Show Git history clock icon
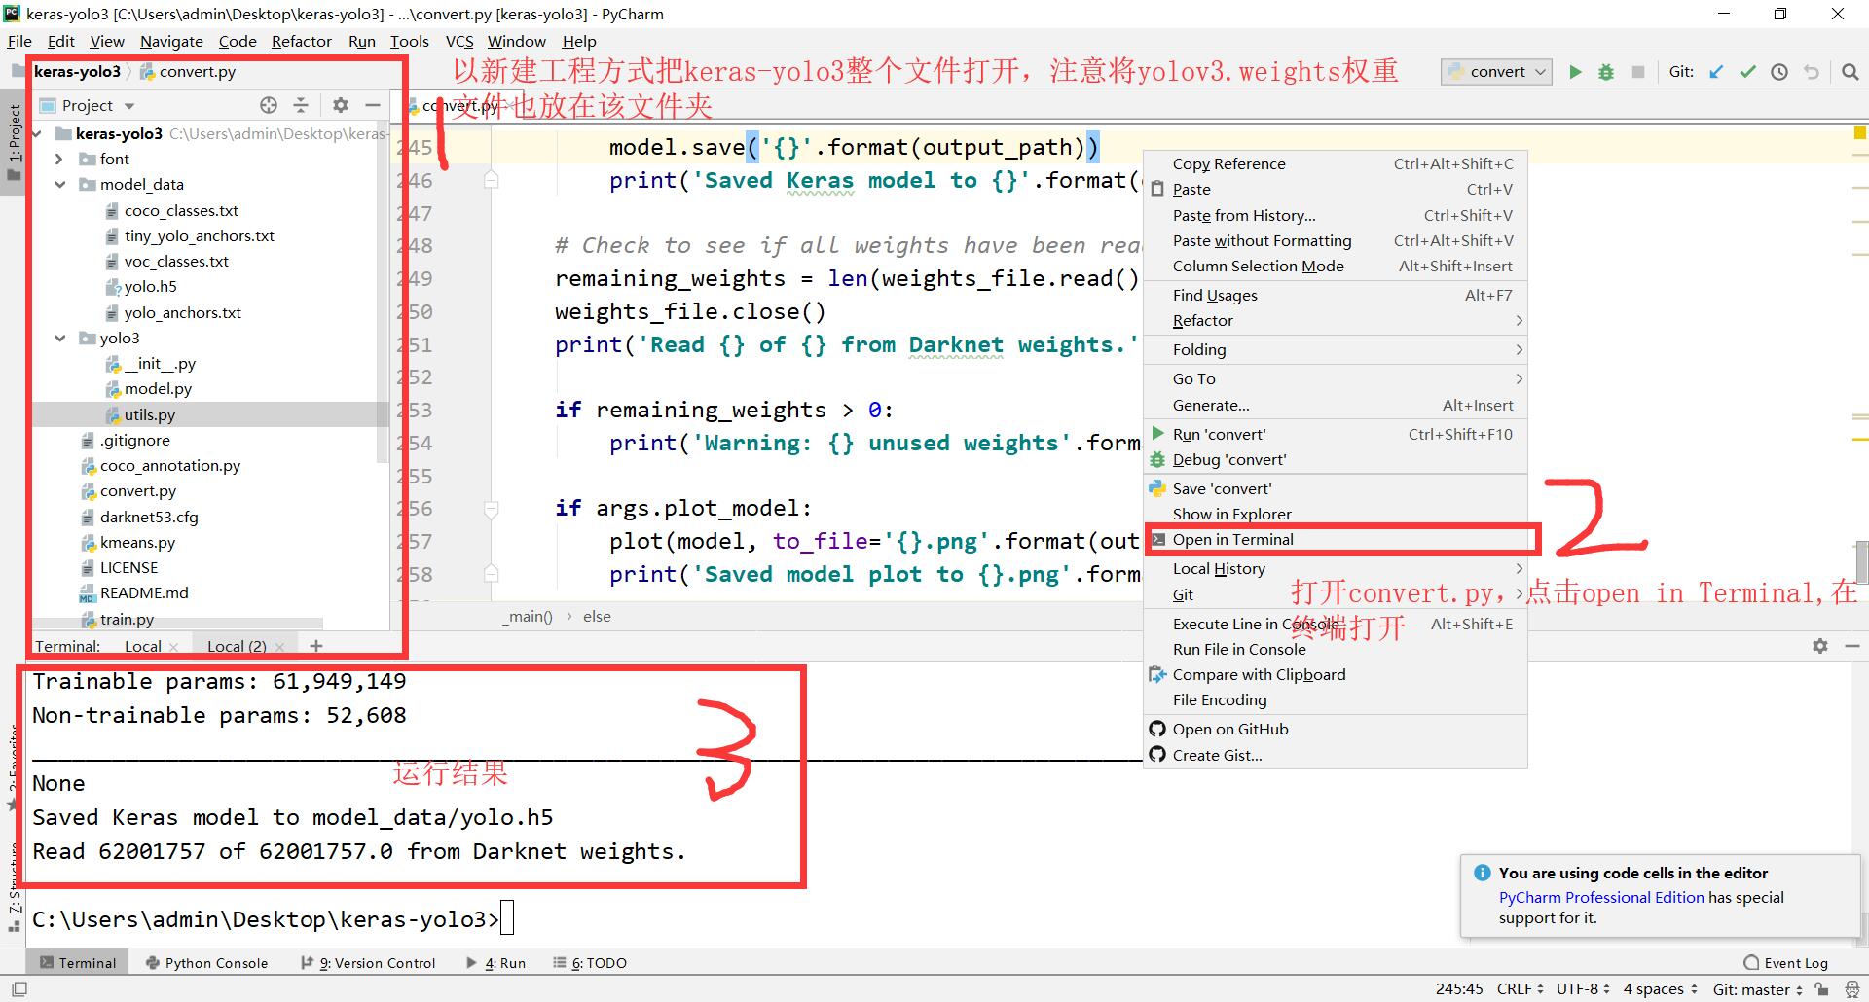 pyautogui.click(x=1779, y=72)
